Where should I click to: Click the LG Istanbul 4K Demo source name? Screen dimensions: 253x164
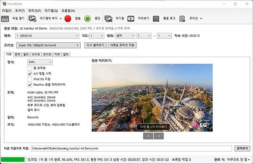click(x=33, y=28)
